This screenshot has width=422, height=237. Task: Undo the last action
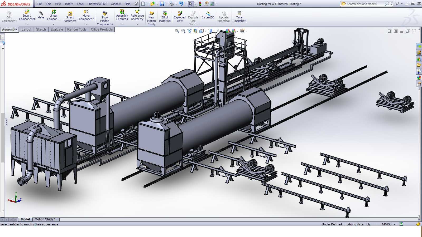click(x=181, y=4)
